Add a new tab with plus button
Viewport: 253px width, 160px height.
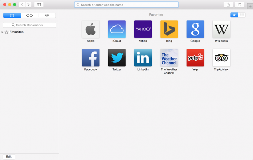click(x=250, y=7)
